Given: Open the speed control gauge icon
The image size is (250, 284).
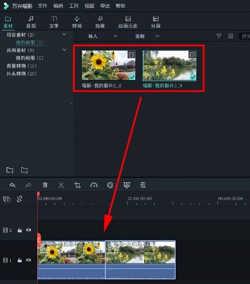Looking at the screenshot, I should (94, 185).
